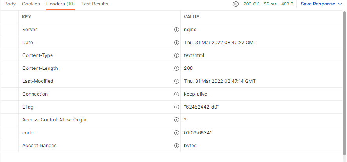The width and height of the screenshot is (347, 162).
Task: Select the Test Results tab
Action: pyautogui.click(x=95, y=4)
